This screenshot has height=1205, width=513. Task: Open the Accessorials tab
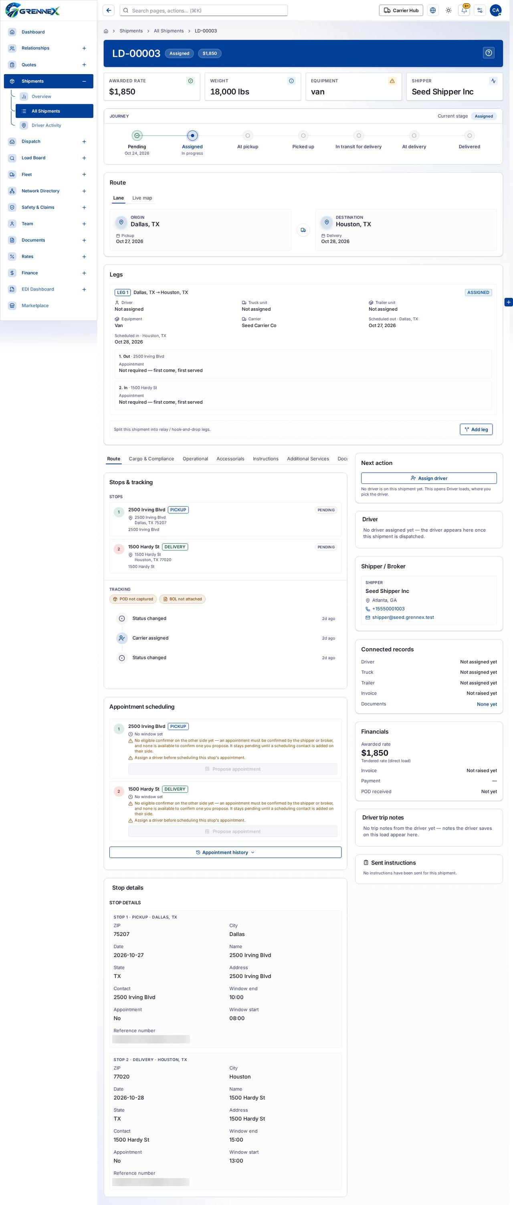(230, 459)
